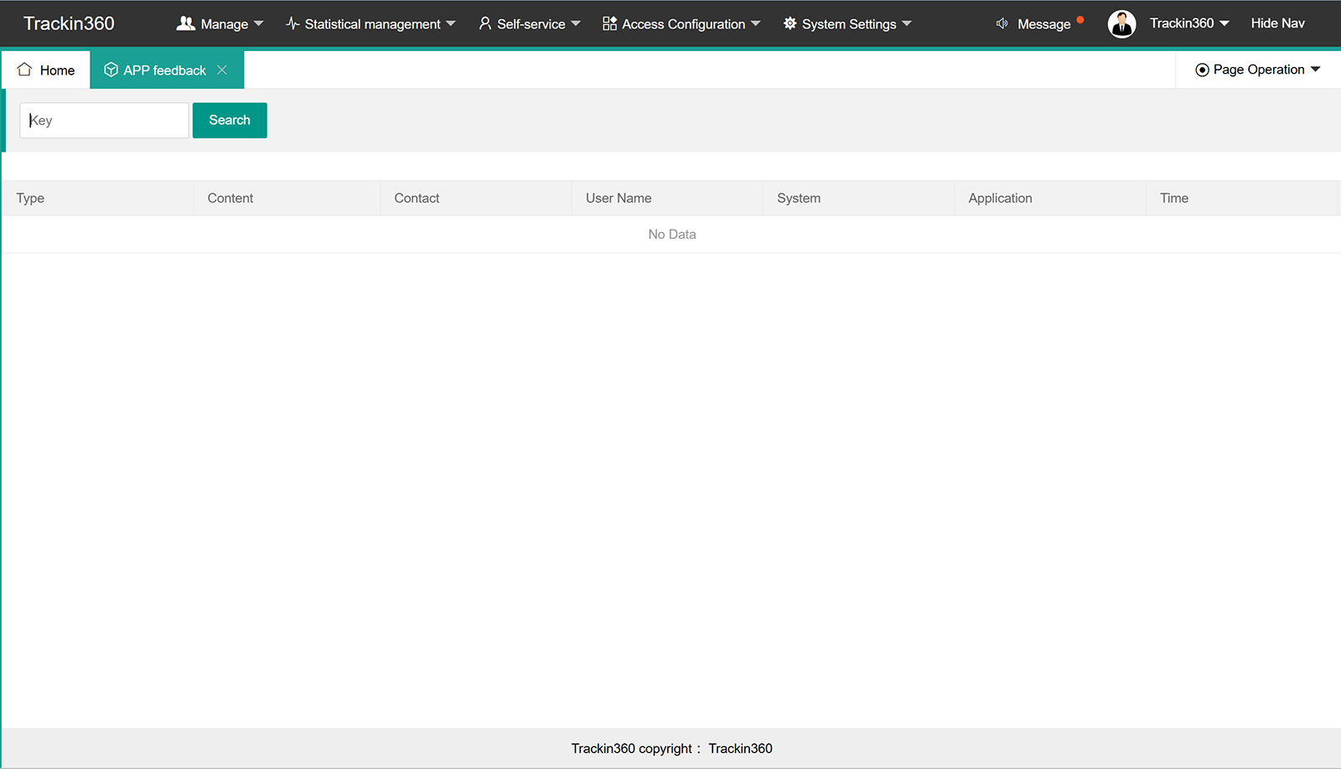Click the System Settings gear icon
Viewport: 1341px width, 769px height.
[x=790, y=23]
